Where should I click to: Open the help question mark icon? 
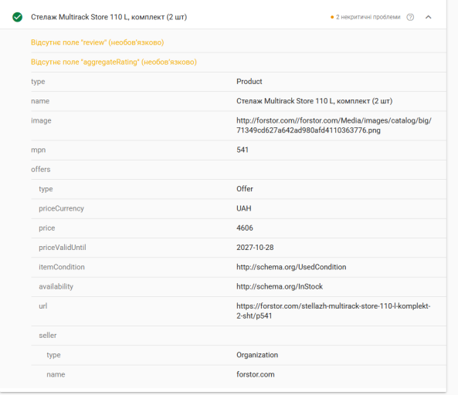tap(410, 17)
